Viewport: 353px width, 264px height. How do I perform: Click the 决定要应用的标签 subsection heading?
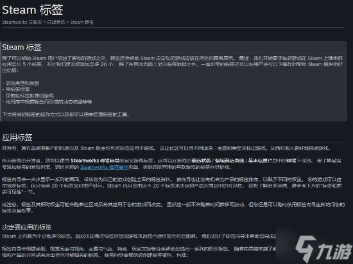[x=26, y=227]
